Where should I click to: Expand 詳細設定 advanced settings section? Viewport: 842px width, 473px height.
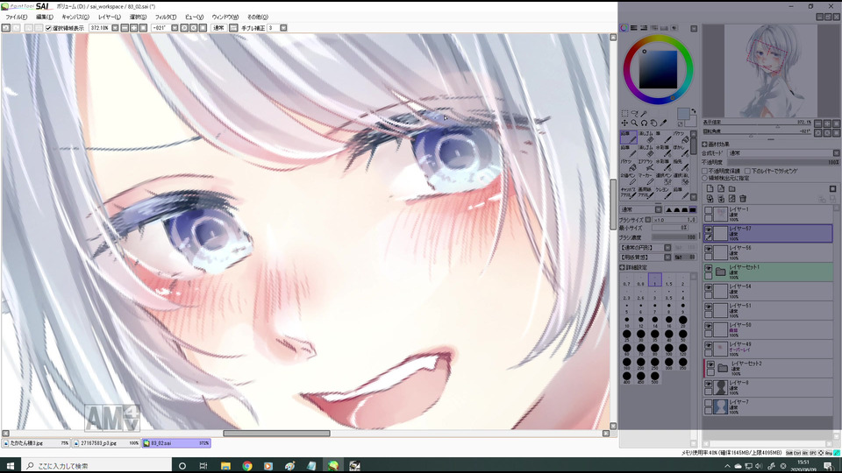pos(623,267)
